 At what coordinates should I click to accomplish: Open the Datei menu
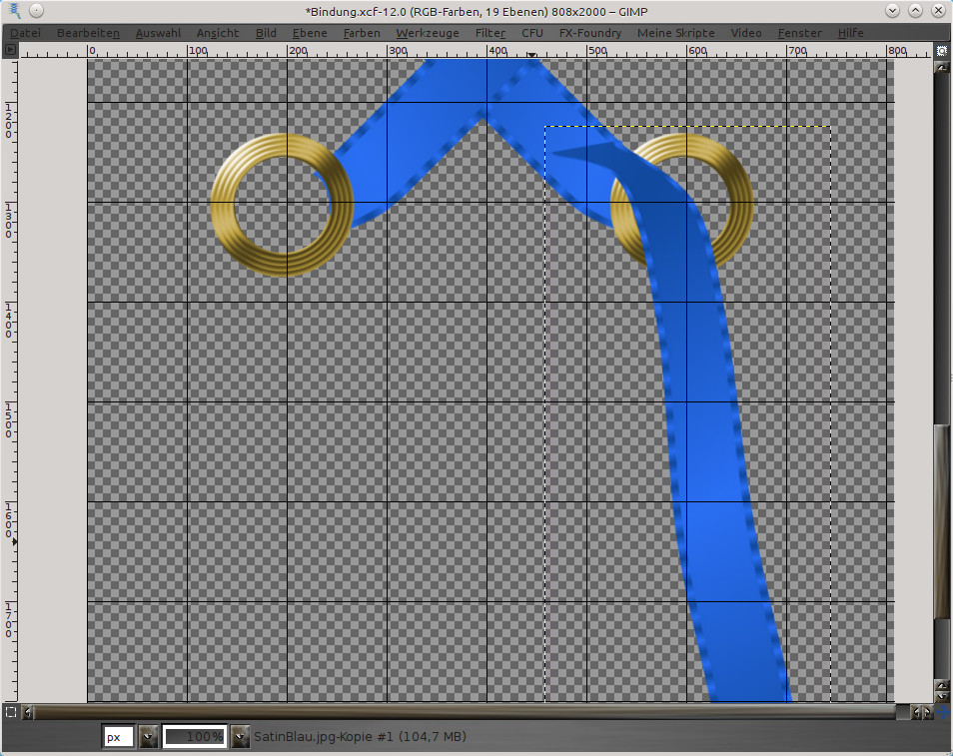pos(25,33)
